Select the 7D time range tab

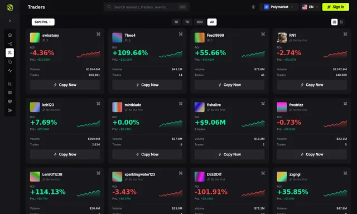187,22
